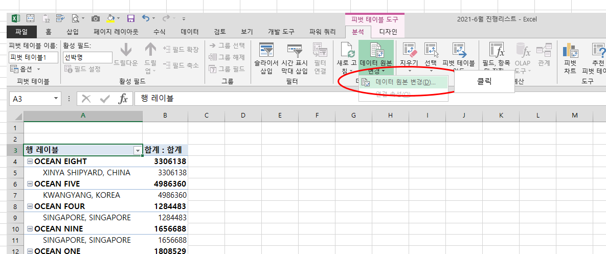The width and height of the screenshot is (606, 254).
Task: Click the 추천 피벗 테이블 icon
Action: point(599,50)
